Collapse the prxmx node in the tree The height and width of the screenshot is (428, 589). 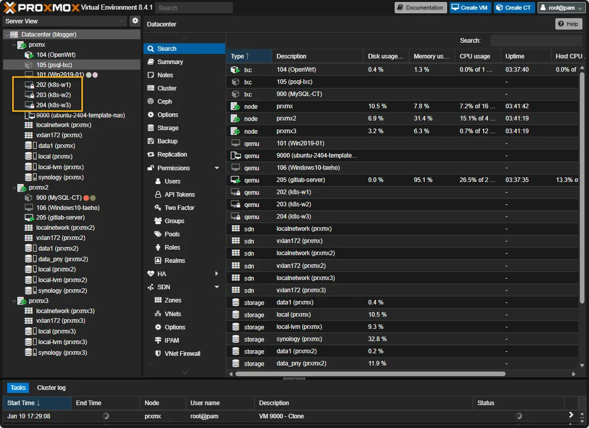(14, 45)
